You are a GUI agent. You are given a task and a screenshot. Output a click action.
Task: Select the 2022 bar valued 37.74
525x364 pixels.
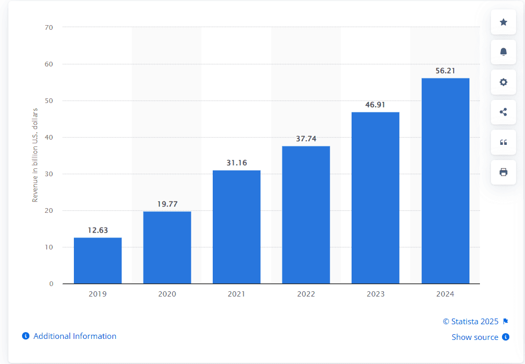[306, 215]
